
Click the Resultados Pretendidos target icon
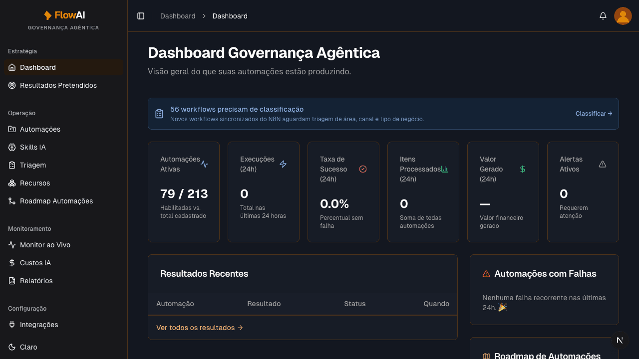tap(12, 85)
